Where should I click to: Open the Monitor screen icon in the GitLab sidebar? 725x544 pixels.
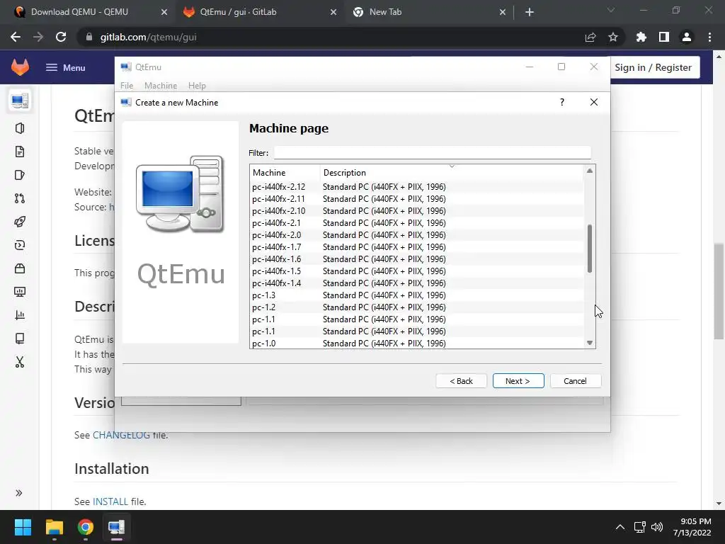(x=20, y=292)
